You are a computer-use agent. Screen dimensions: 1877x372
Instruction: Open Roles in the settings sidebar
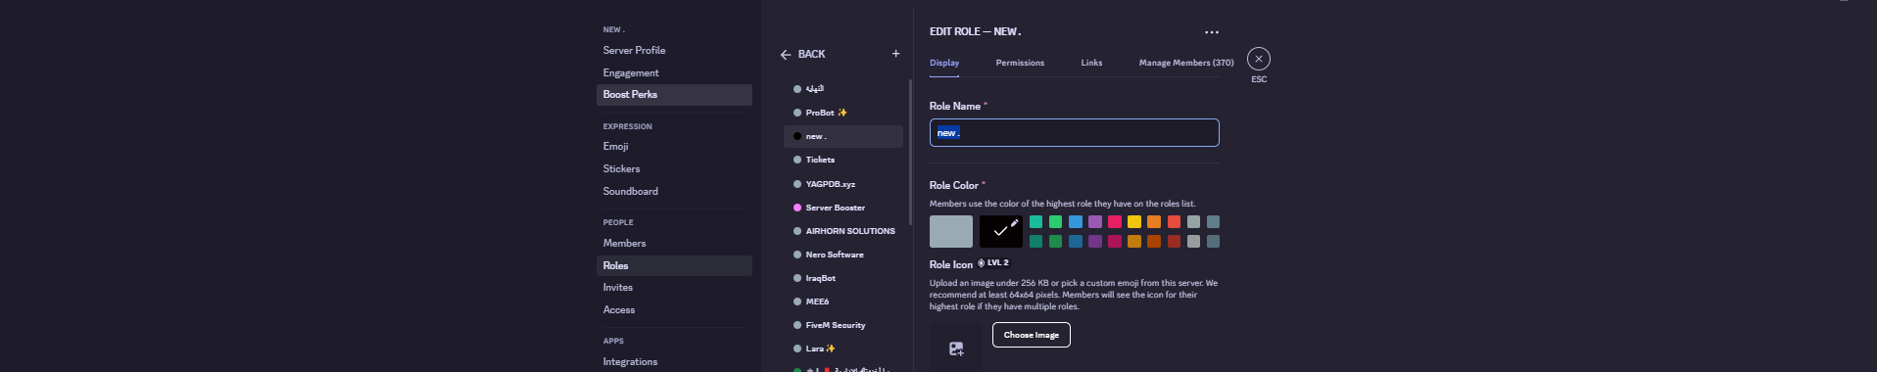tap(674, 265)
